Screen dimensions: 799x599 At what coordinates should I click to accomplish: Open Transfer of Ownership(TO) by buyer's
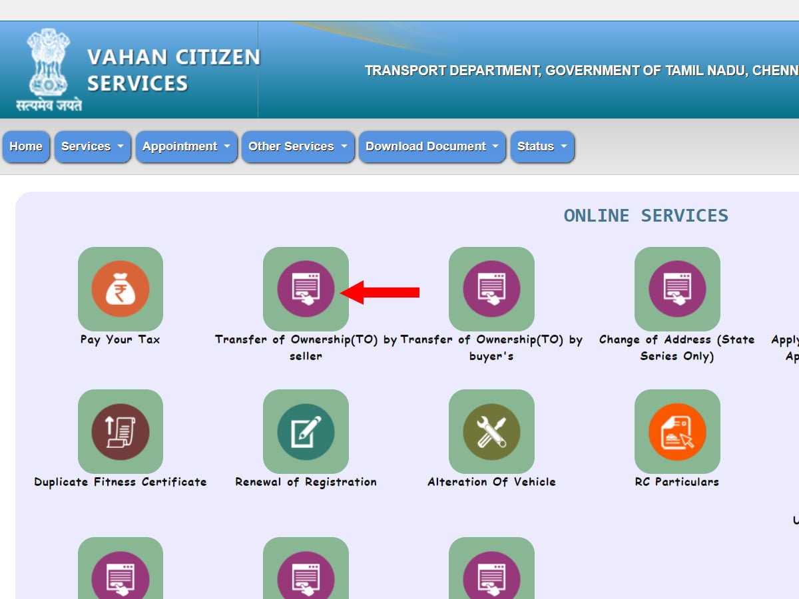(x=491, y=290)
